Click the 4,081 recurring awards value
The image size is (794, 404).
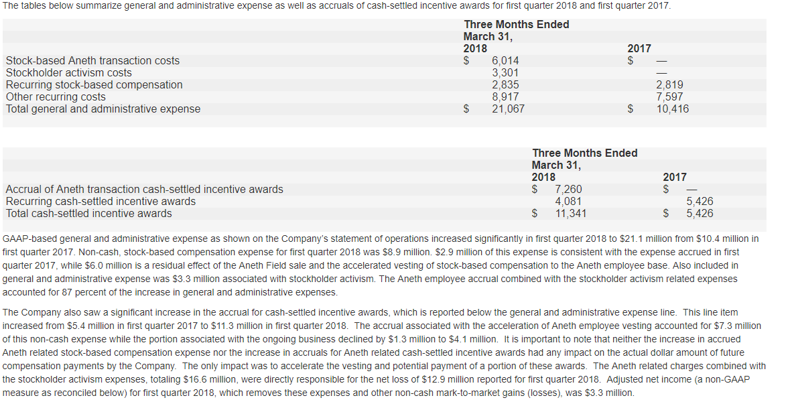[x=569, y=202]
